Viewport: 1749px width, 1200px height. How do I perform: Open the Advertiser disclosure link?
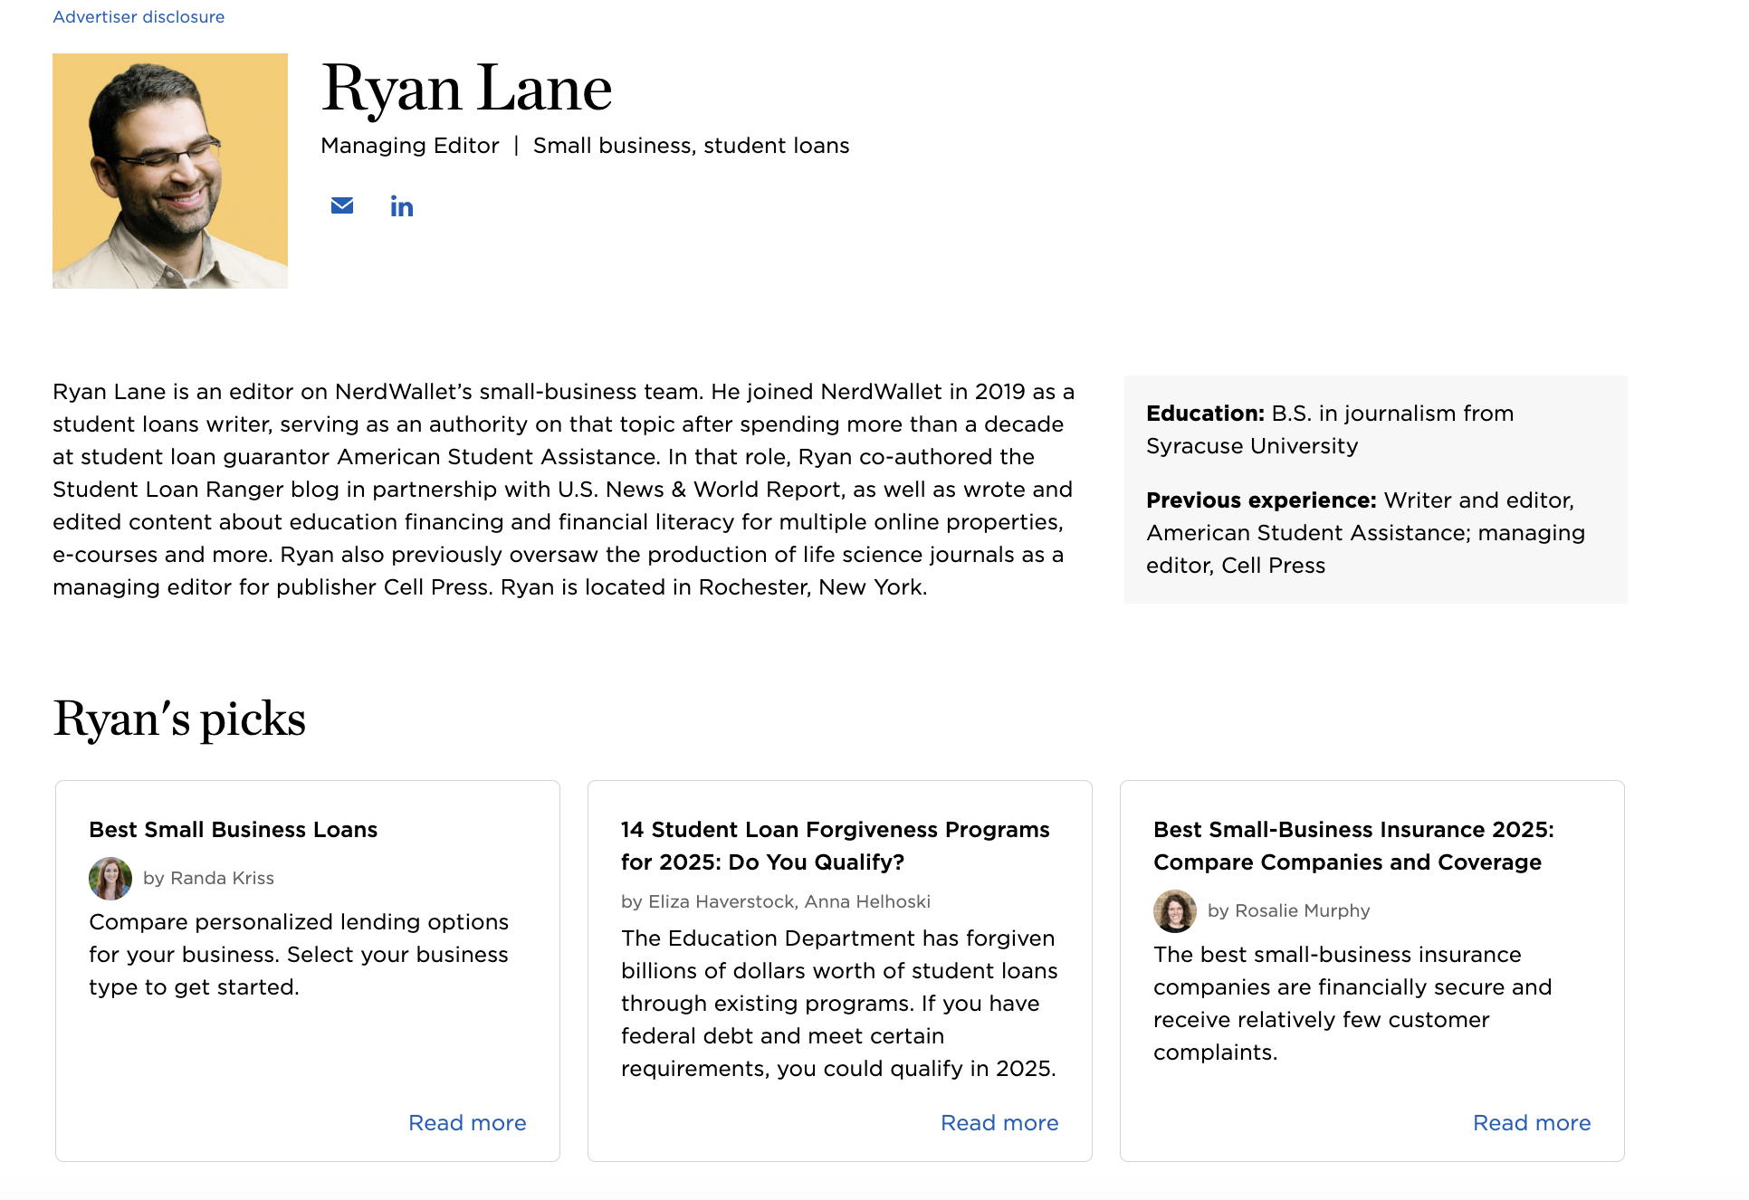139,16
